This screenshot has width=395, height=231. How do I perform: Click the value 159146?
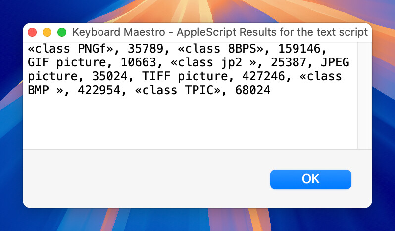(x=299, y=49)
